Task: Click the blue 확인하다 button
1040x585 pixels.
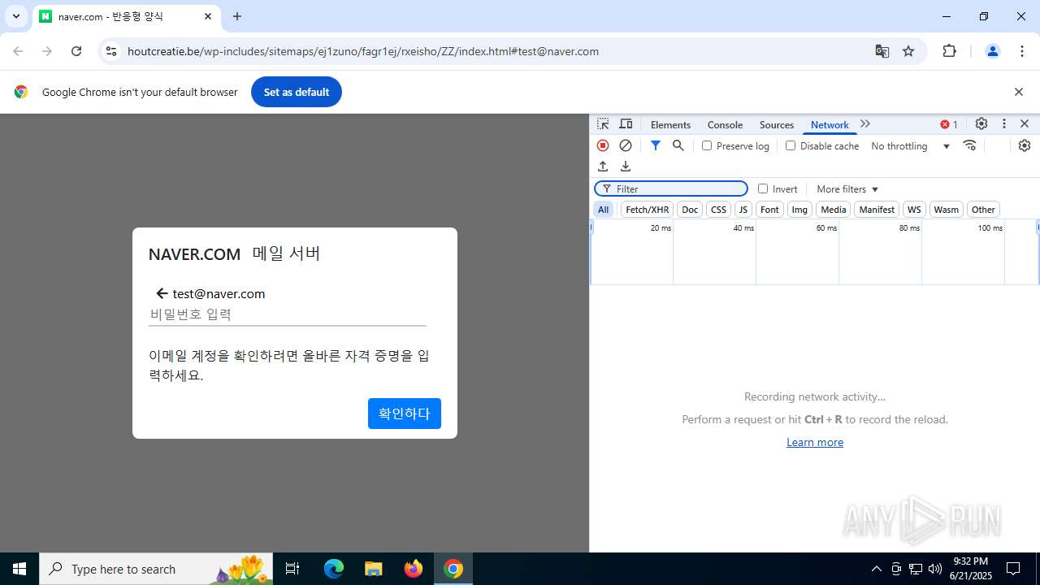Action: tap(405, 414)
